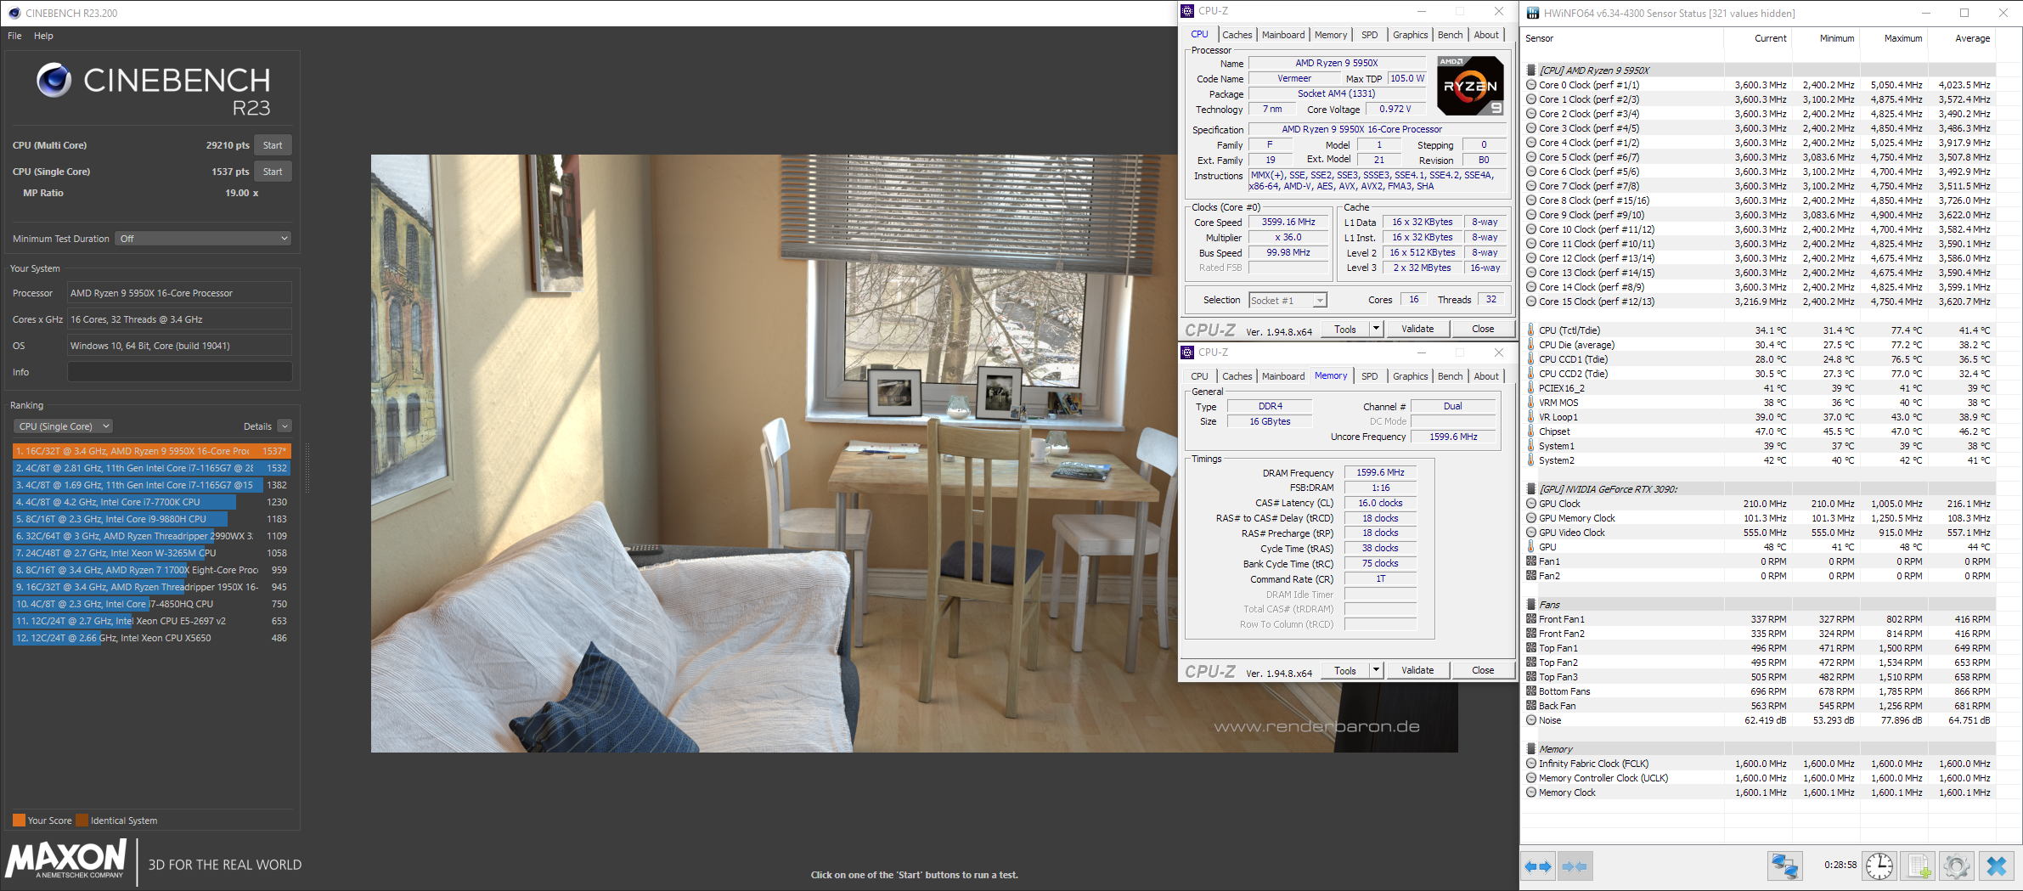Click the Average column header in HWiNFO
This screenshot has width=2023, height=891.
pos(1972,38)
